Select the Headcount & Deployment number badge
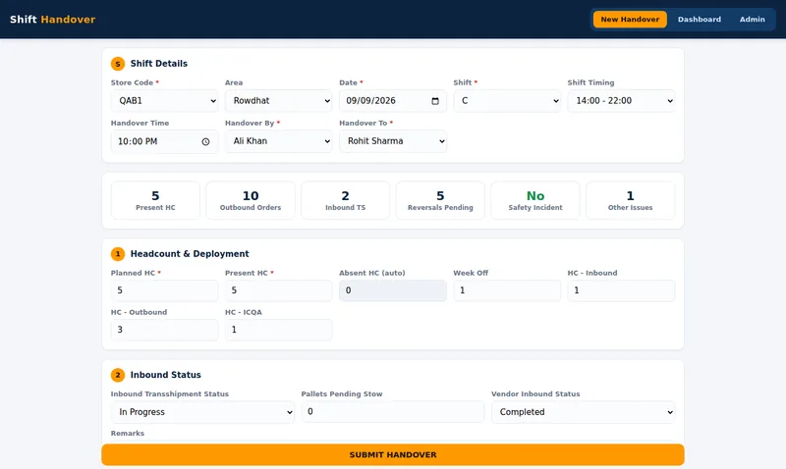 click(118, 254)
